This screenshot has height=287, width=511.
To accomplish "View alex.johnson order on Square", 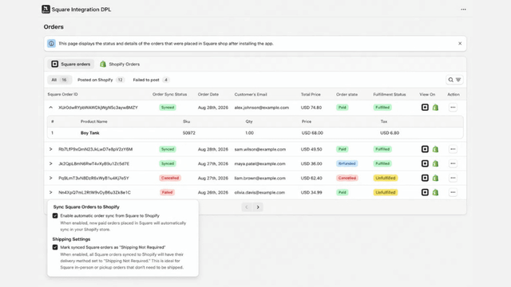I will 425,108.
